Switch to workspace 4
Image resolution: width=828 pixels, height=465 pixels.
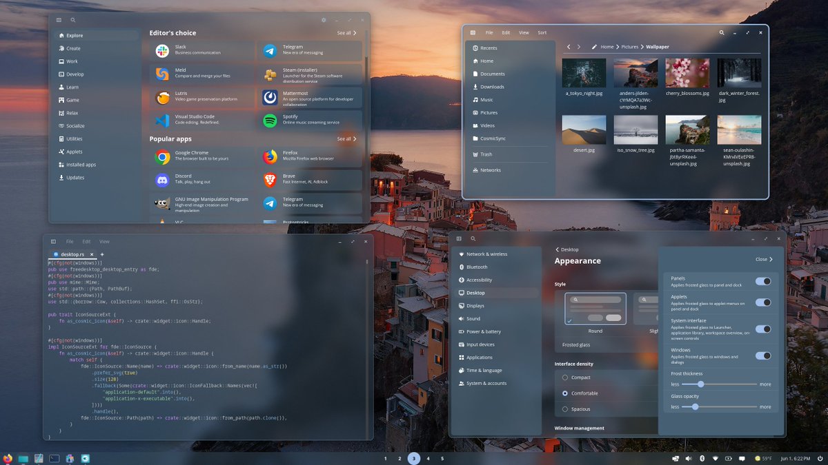point(428,458)
